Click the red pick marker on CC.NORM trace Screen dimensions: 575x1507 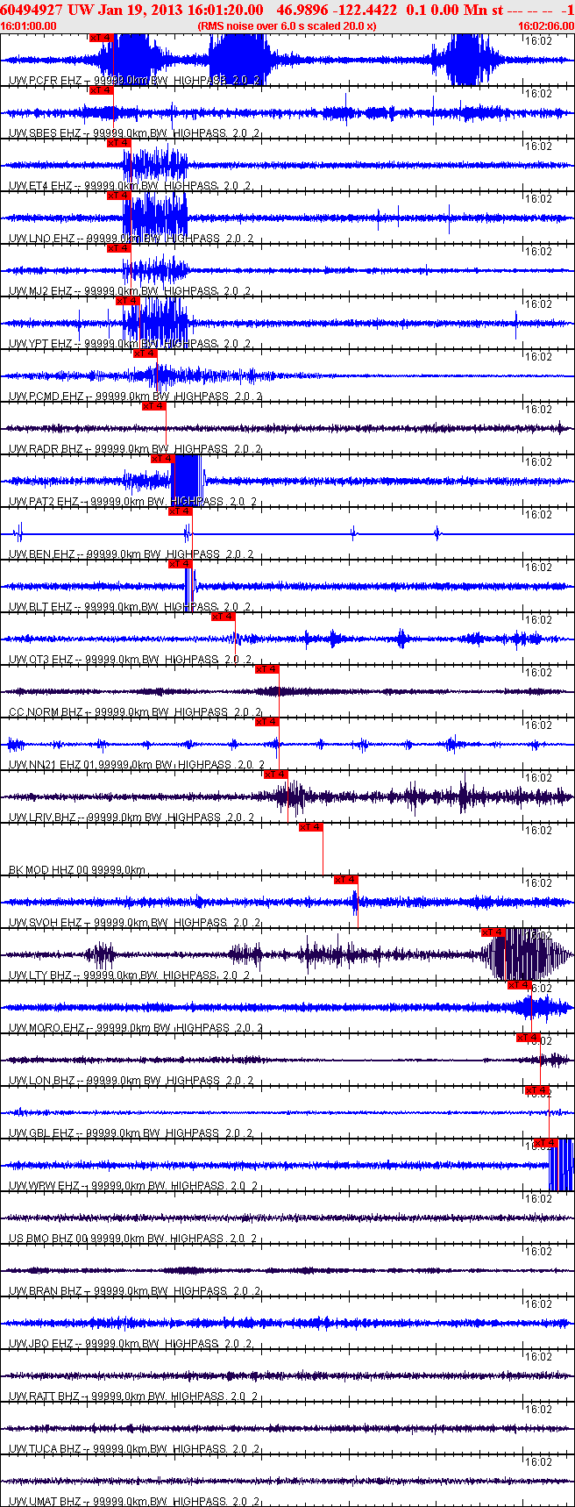pos(267,669)
